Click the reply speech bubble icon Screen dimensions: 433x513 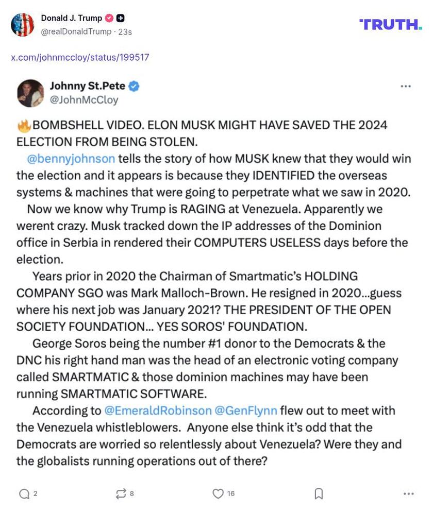(x=24, y=494)
